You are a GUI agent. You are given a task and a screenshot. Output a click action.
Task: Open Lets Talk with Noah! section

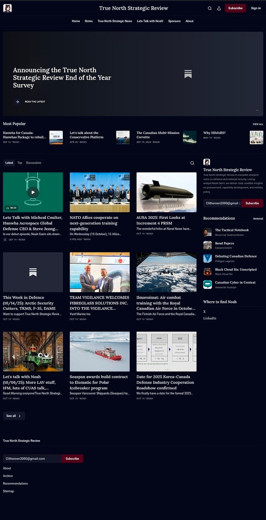tap(150, 21)
